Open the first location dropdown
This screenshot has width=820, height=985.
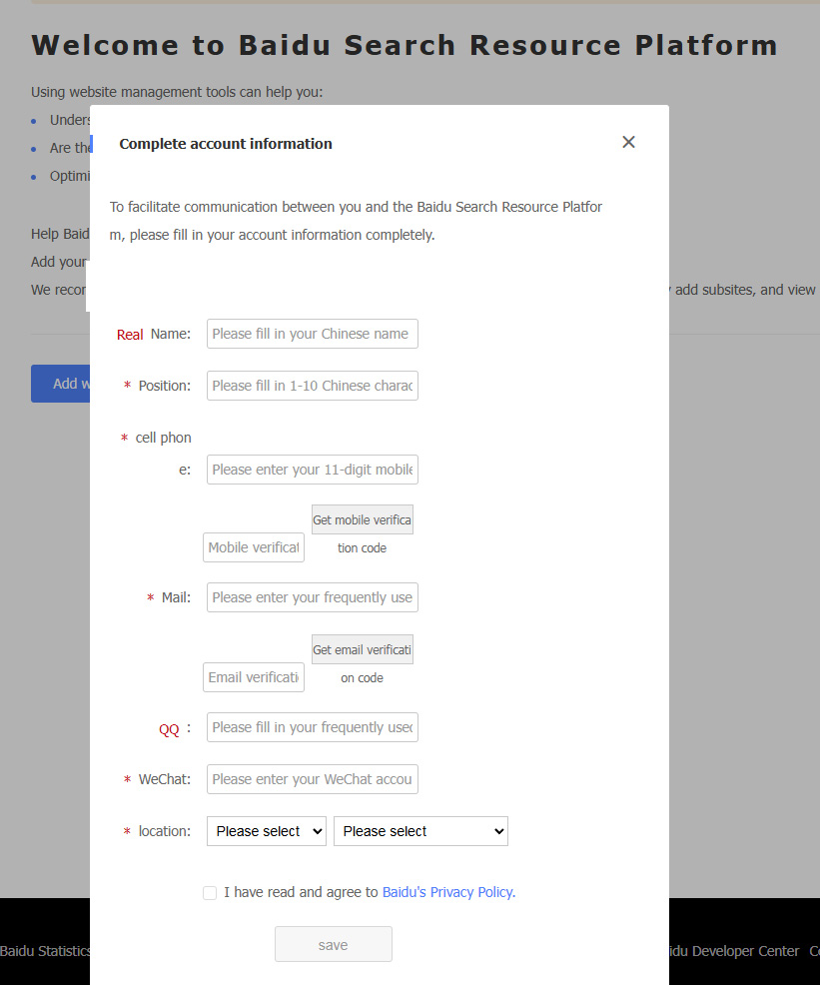(x=267, y=831)
